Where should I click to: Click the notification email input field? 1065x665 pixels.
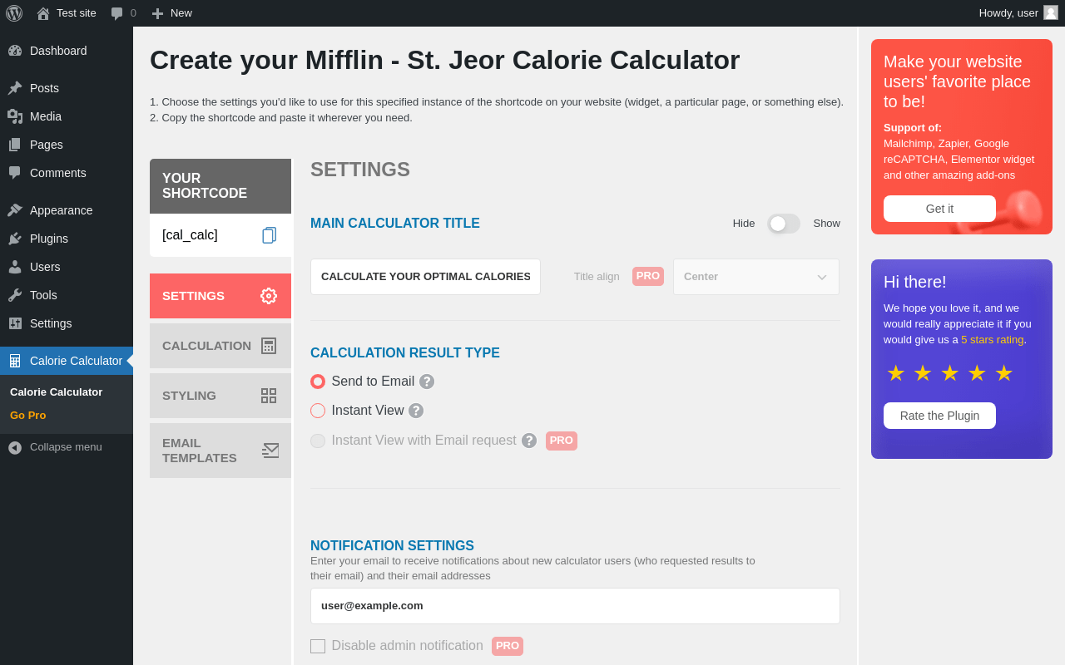point(575,606)
